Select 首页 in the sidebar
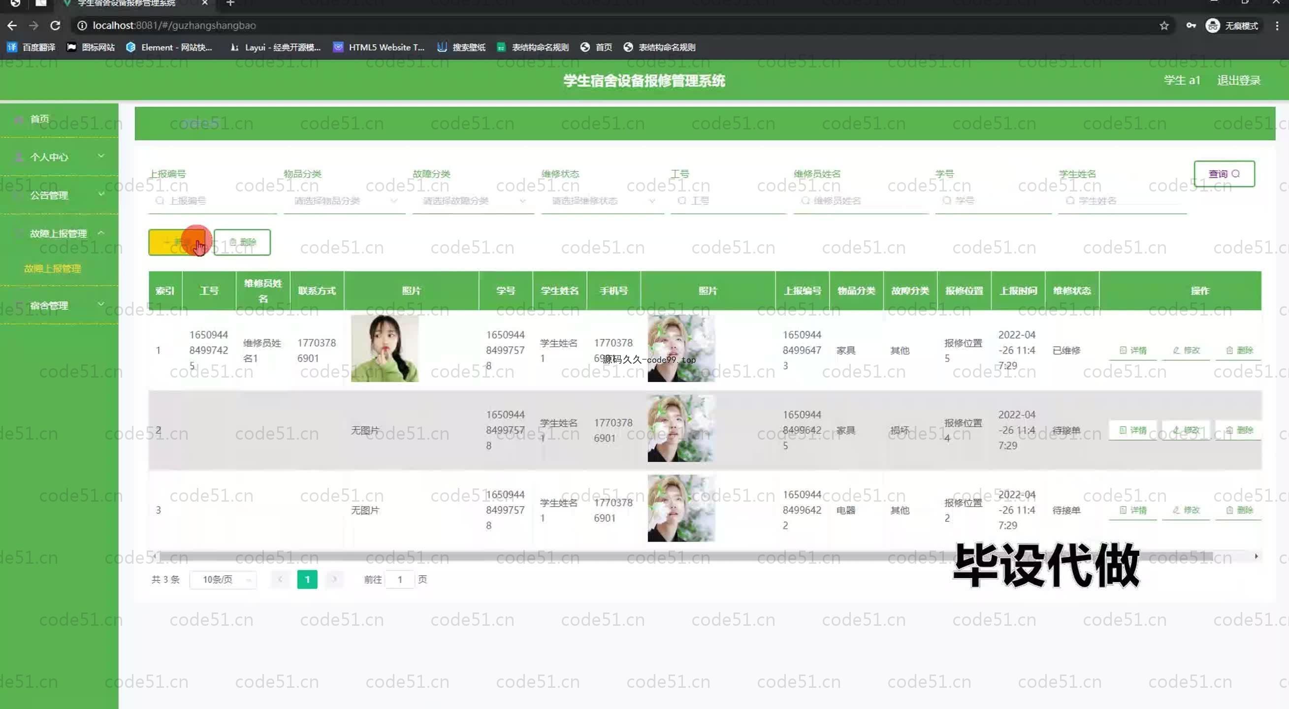Screen dimensions: 1289x709 click(x=59, y=119)
